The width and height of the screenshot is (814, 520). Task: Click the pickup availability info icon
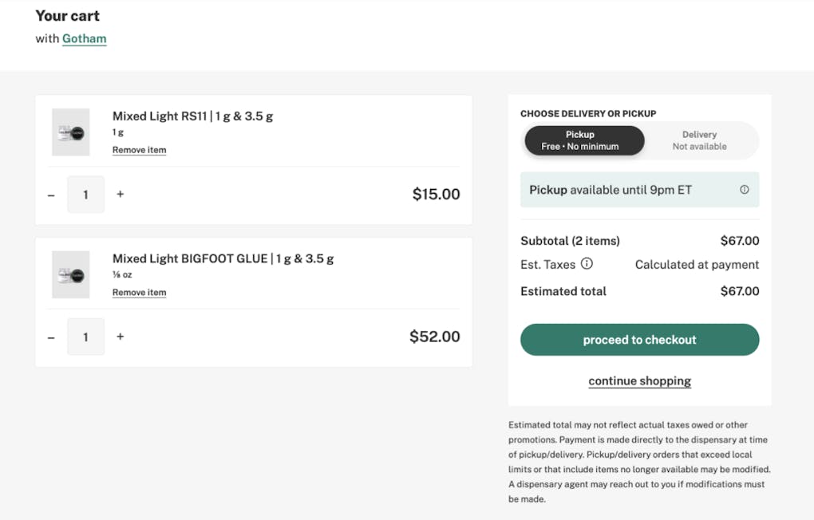tap(744, 190)
